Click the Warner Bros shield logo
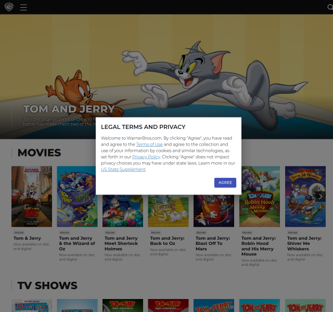Image resolution: width=333 pixels, height=312 pixels. pos(9,7)
